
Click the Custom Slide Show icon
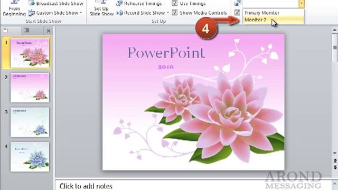click(32, 13)
